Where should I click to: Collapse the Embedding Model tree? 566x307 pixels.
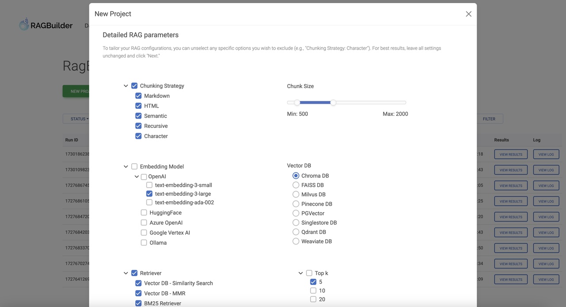pos(126,167)
